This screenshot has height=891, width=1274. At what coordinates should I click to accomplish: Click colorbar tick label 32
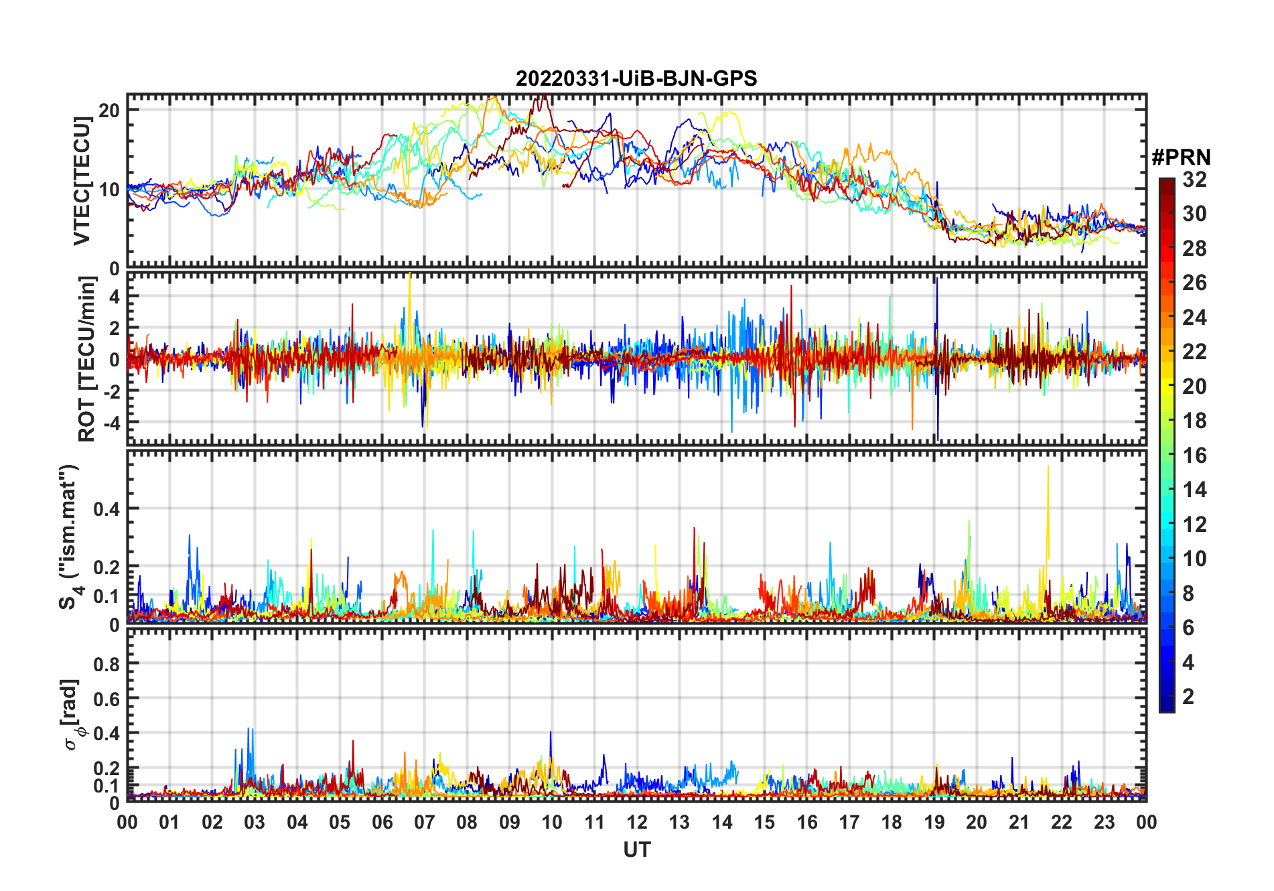(x=1194, y=180)
